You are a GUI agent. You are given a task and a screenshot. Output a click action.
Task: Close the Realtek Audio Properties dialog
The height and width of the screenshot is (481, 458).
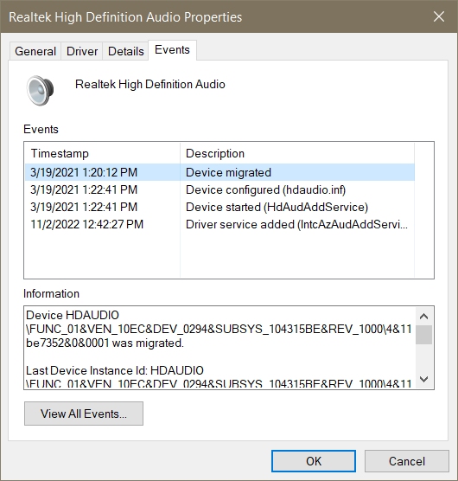coord(439,16)
